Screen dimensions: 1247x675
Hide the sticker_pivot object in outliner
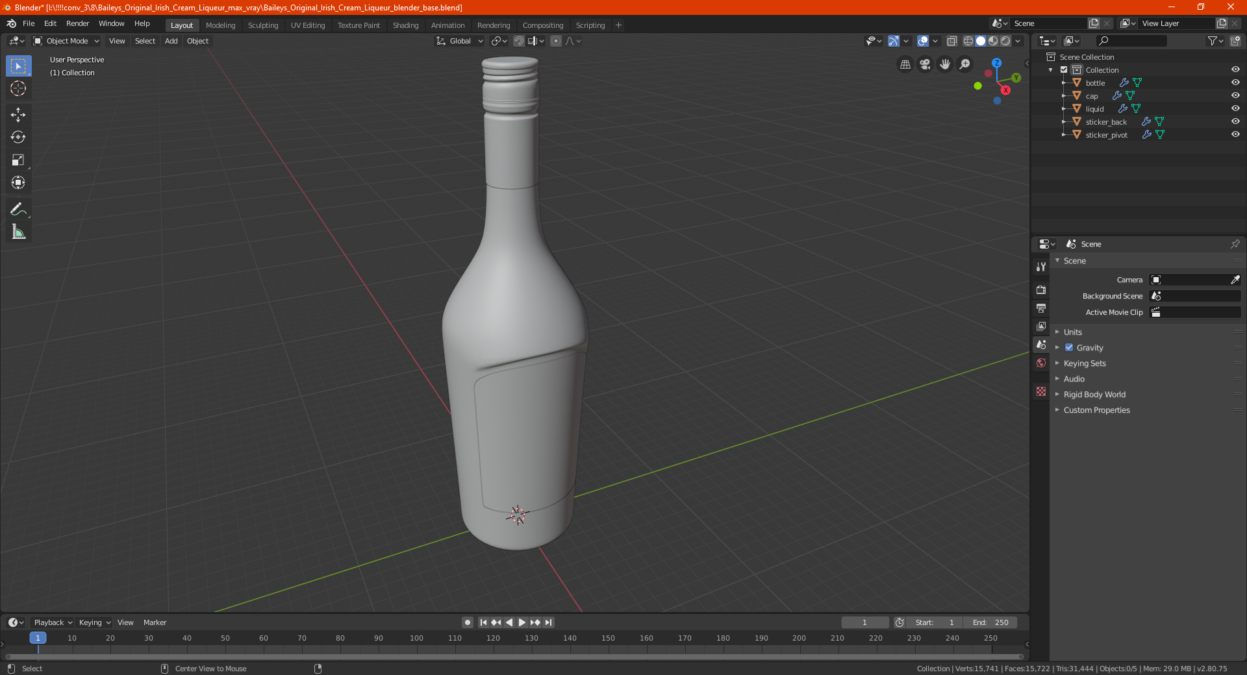point(1235,135)
